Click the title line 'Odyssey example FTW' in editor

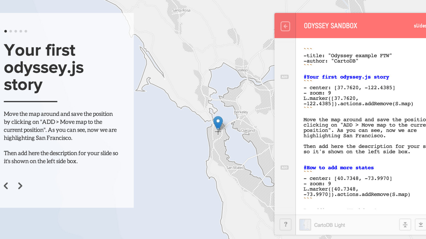[x=347, y=56]
